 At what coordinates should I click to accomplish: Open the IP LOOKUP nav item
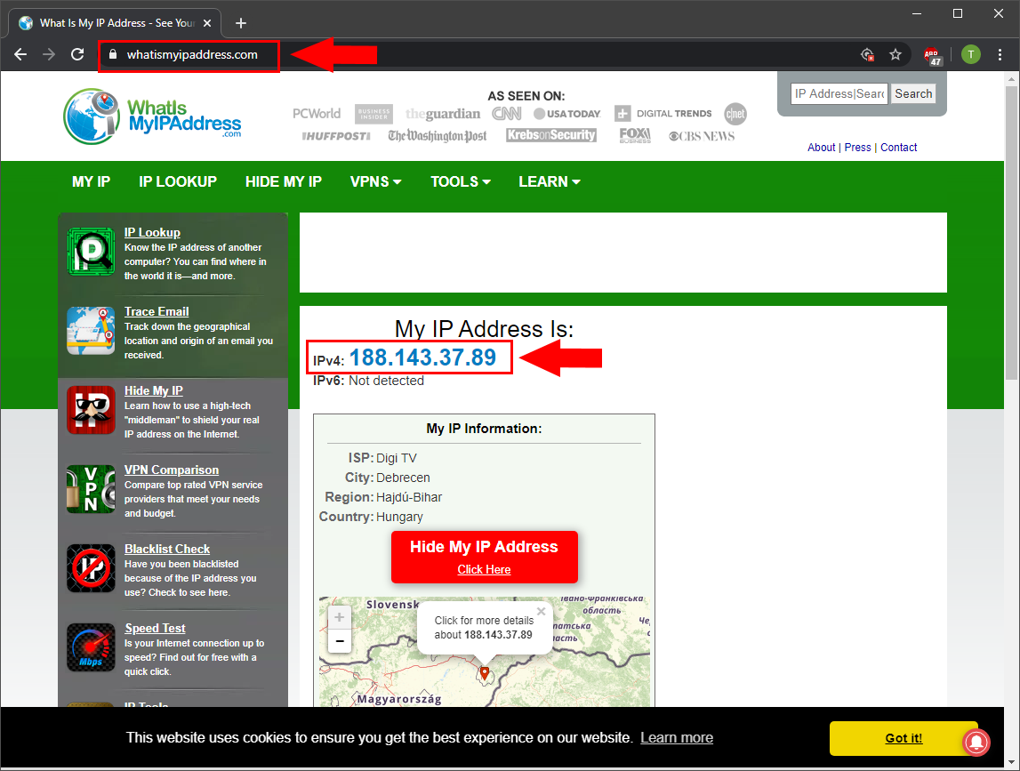(x=178, y=181)
